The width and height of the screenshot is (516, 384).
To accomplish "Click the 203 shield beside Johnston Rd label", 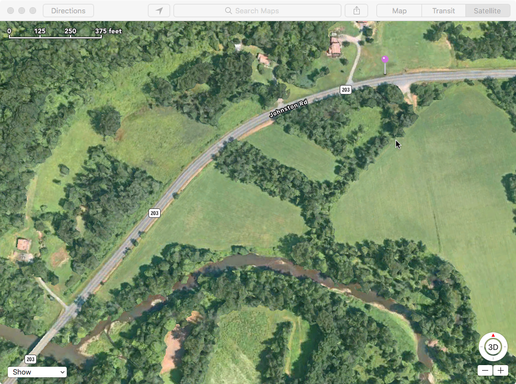I will click(x=346, y=90).
